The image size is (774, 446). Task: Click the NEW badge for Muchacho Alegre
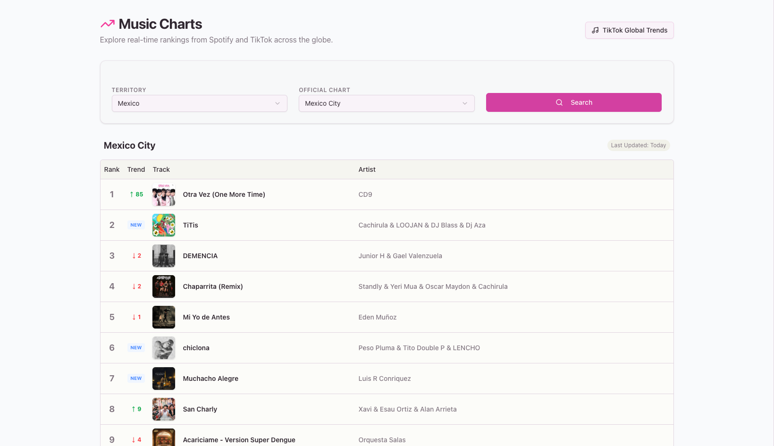[x=136, y=378]
